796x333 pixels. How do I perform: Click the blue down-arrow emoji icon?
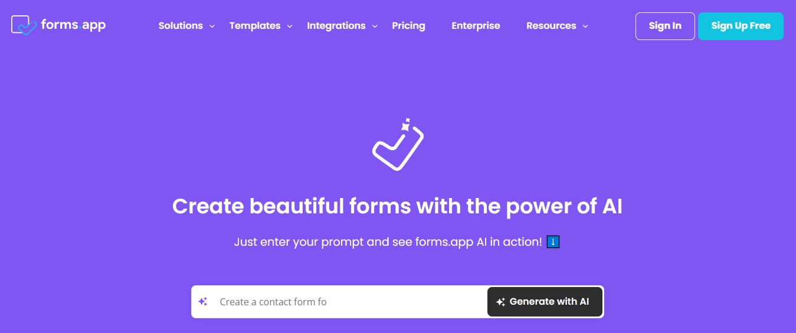tap(553, 242)
